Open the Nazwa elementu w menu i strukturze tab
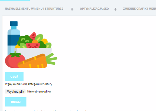156x111 pixels. [x=34, y=9]
